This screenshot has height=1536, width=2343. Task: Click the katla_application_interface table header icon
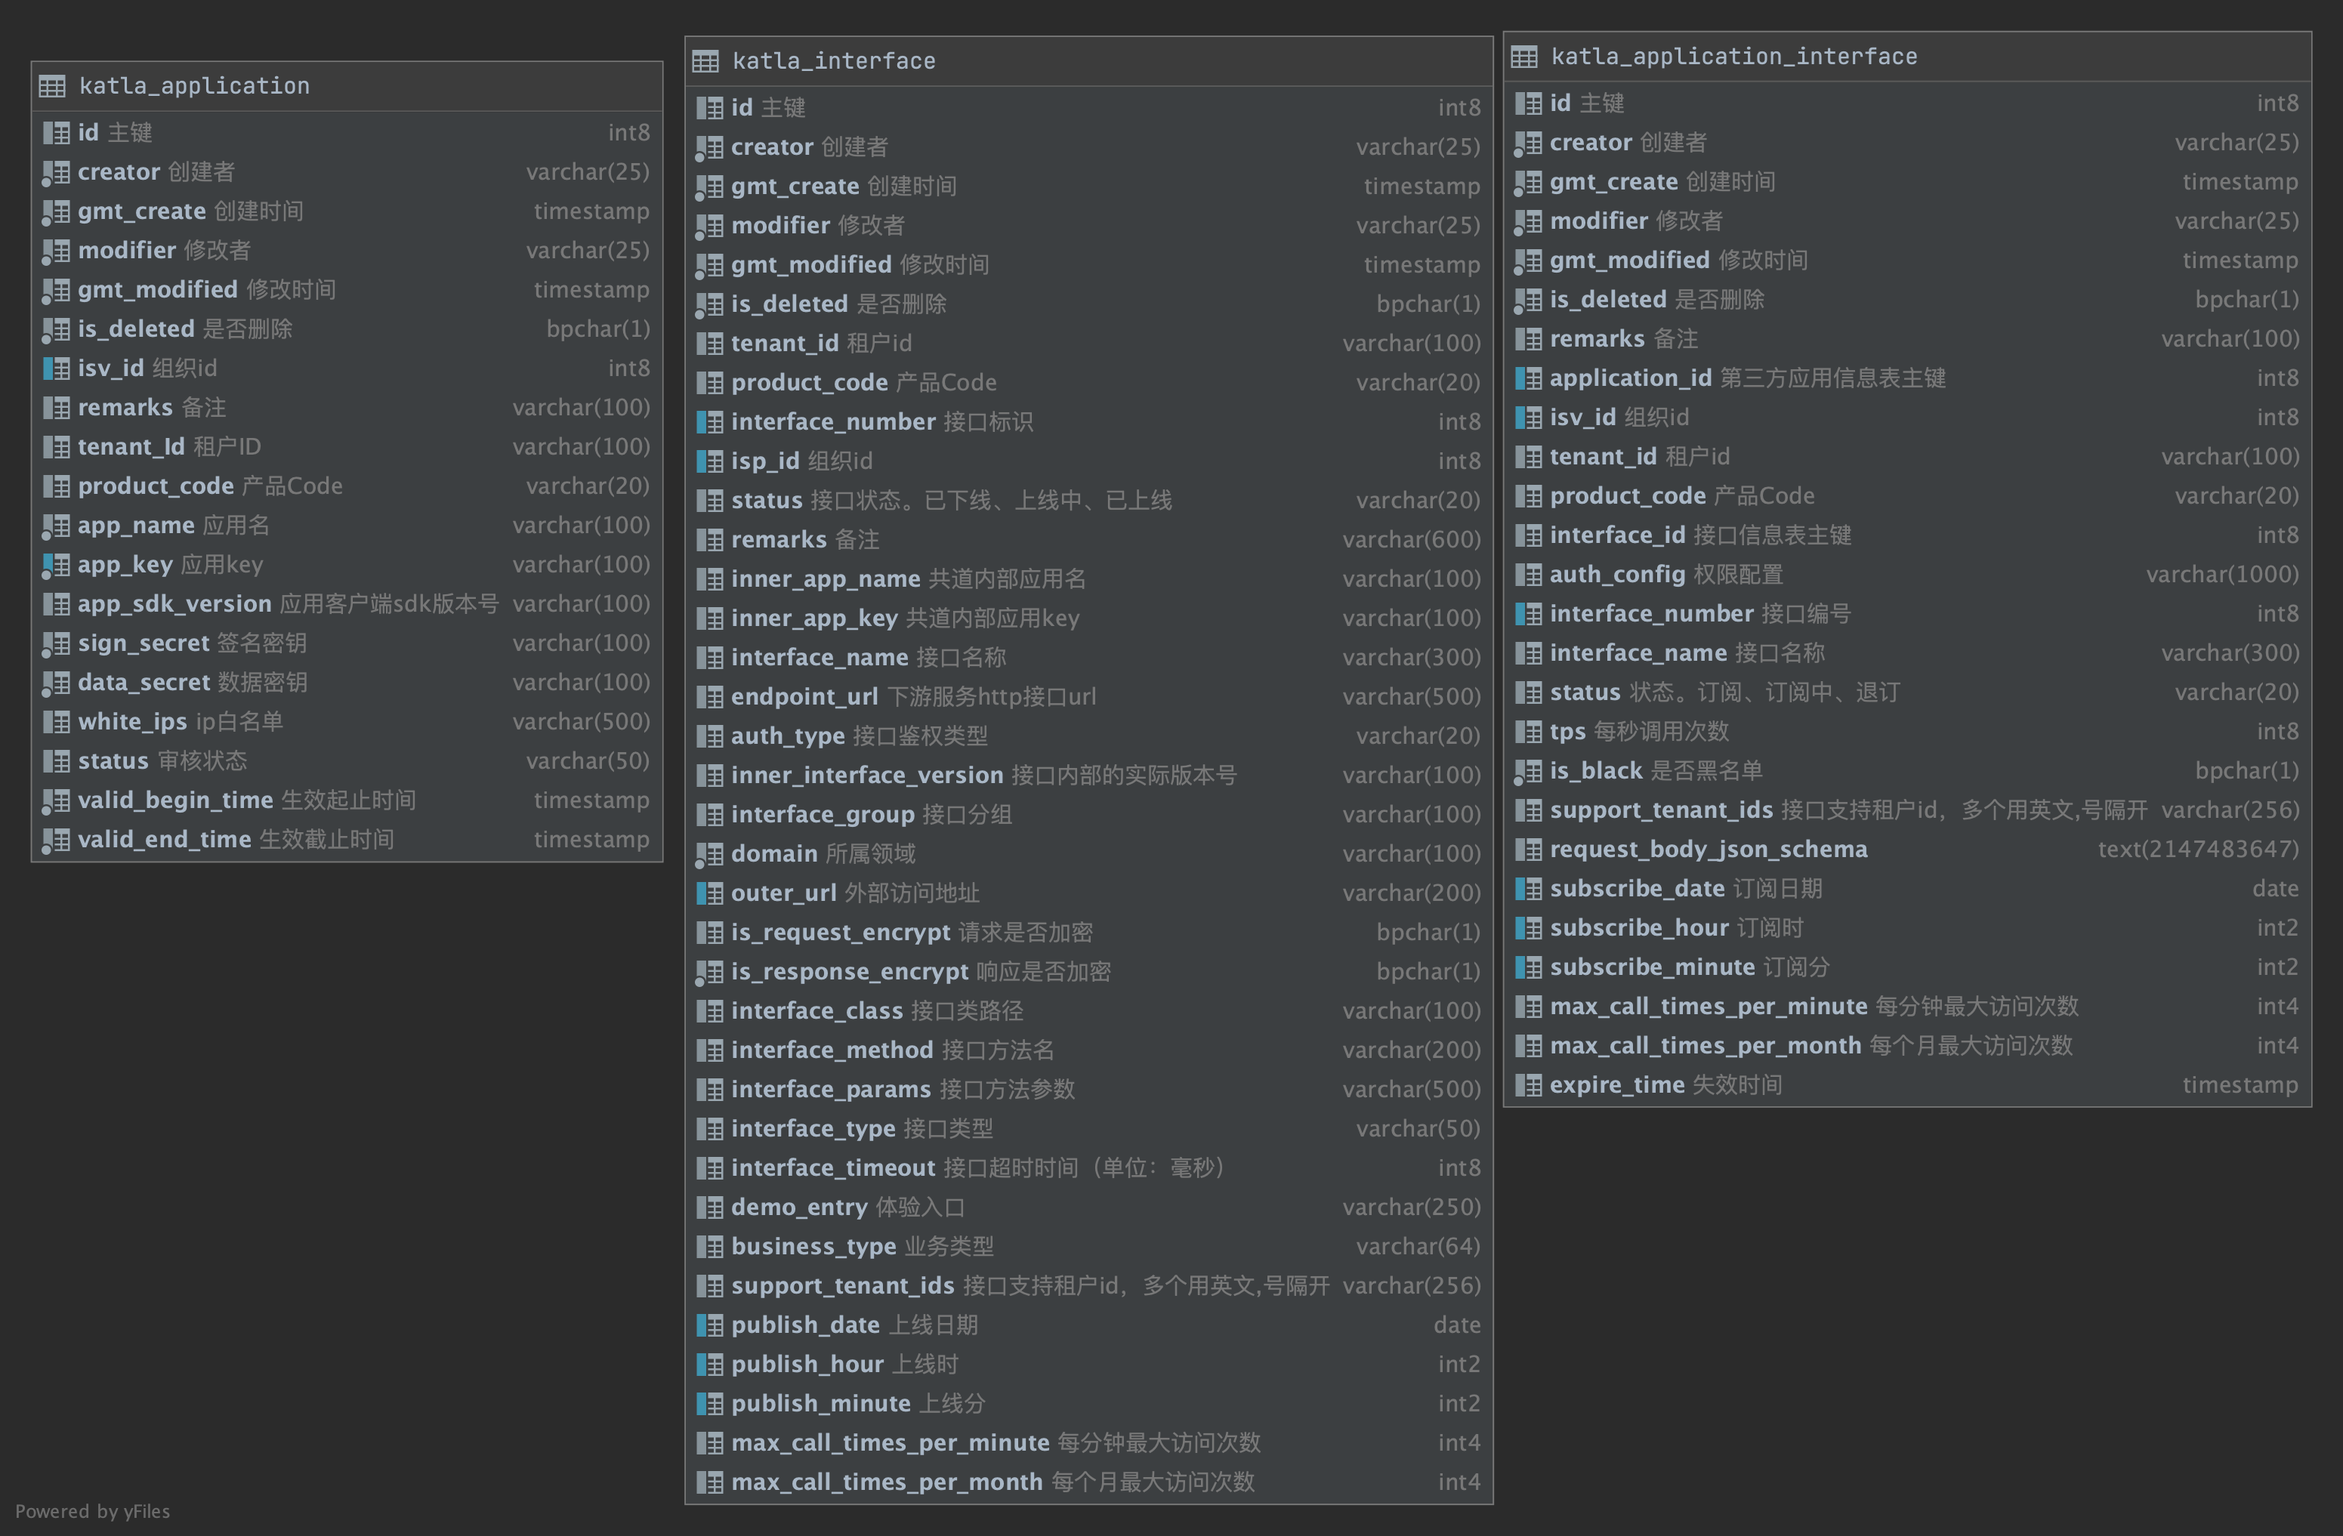click(1524, 57)
